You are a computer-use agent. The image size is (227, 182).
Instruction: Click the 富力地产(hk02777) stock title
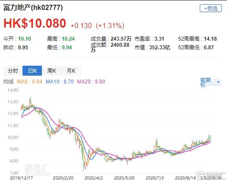coord(33,7)
